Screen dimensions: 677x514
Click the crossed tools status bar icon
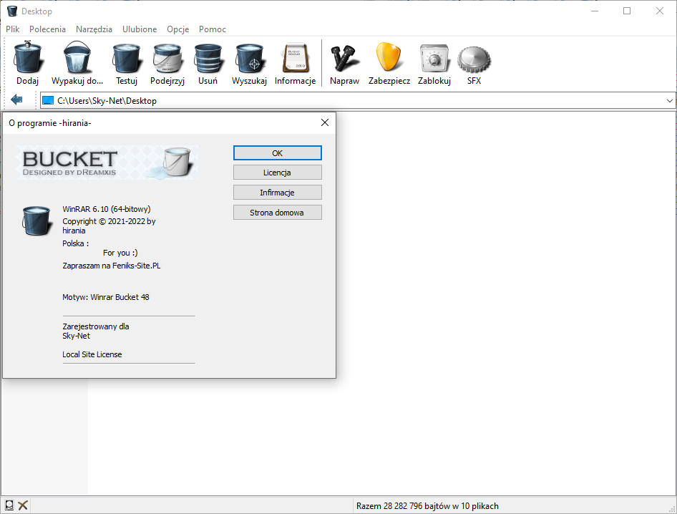(x=24, y=505)
